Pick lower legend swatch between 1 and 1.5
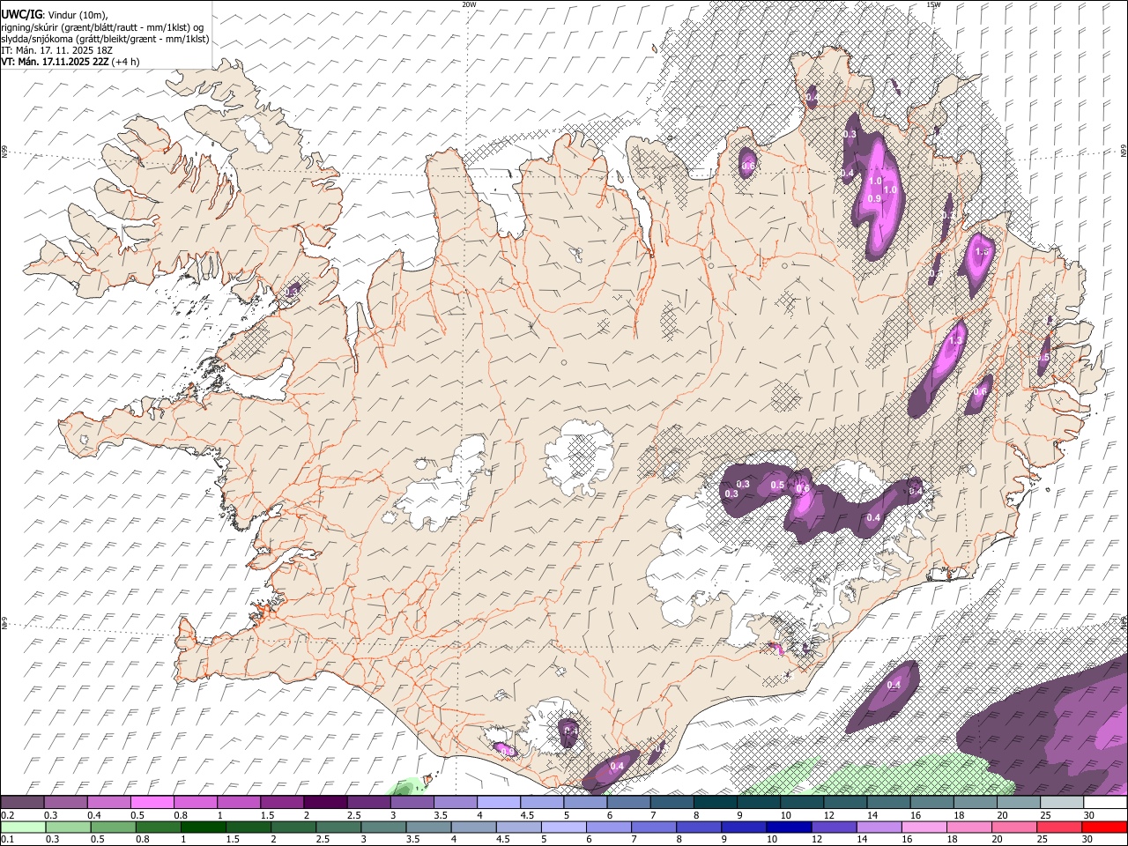This screenshot has height=846, width=1128. pyautogui.click(x=204, y=827)
